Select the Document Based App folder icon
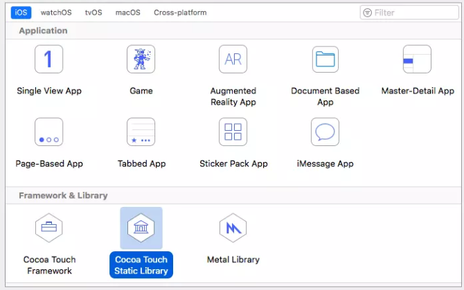Image resolution: width=464 pixels, height=290 pixels. point(325,59)
